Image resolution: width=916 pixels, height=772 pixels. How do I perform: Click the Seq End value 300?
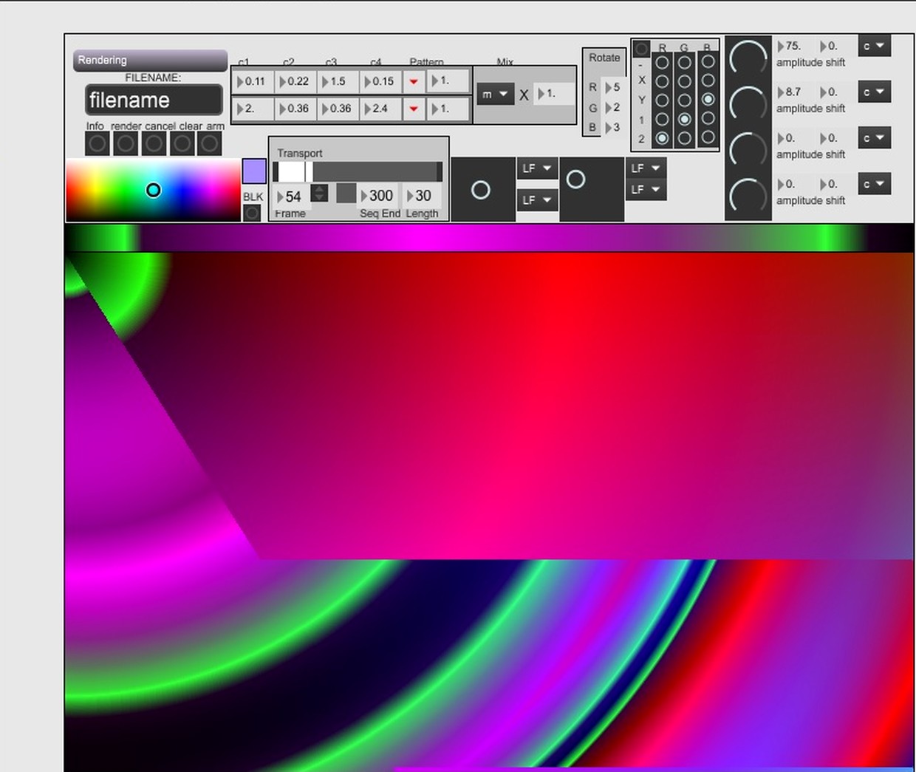[379, 196]
